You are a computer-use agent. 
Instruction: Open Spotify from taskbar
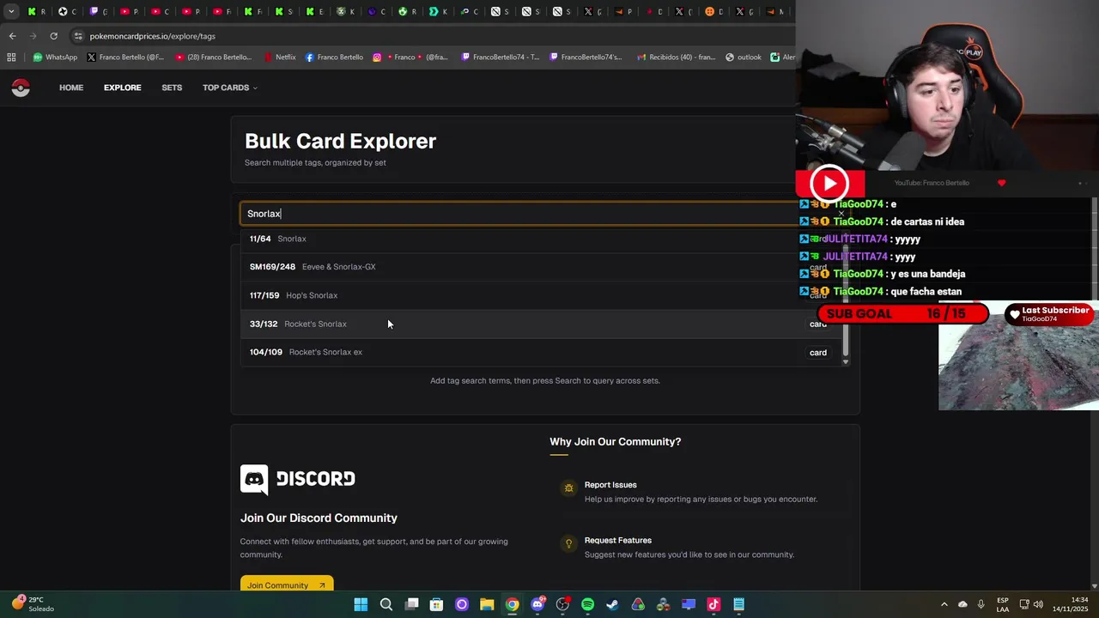click(x=587, y=604)
